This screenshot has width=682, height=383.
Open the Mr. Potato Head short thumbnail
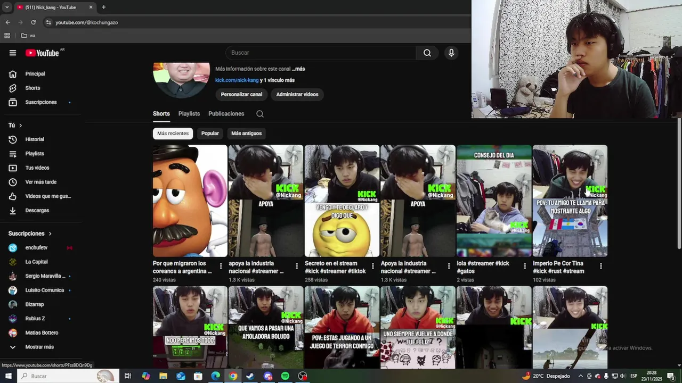(190, 201)
